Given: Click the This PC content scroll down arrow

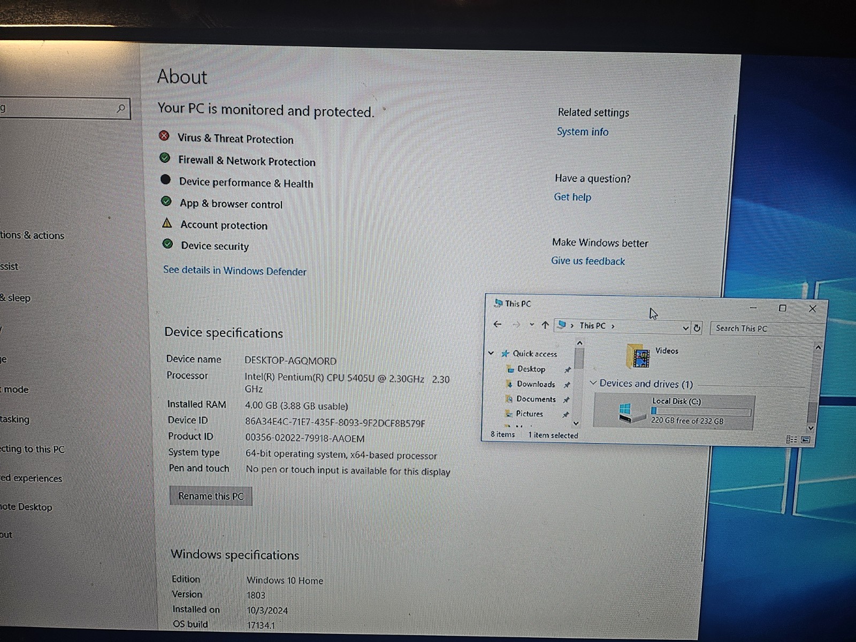Looking at the screenshot, I should (x=811, y=428).
